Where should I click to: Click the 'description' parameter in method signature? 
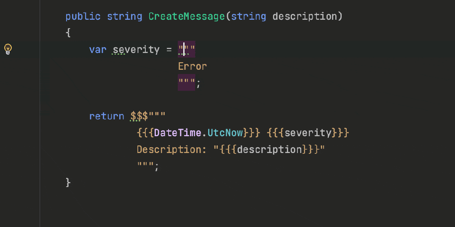(305, 16)
